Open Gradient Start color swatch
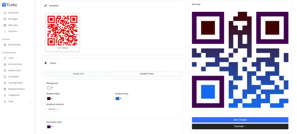The width and height of the screenshot is (297, 134). (x=49, y=98)
